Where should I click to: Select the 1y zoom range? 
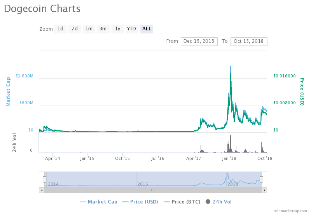point(118,29)
